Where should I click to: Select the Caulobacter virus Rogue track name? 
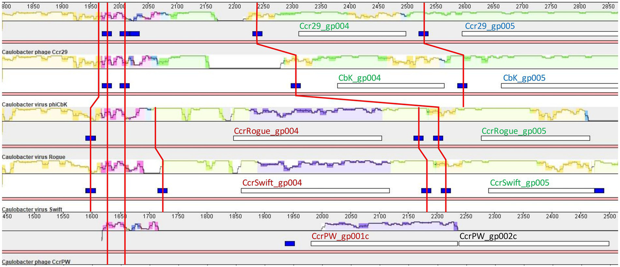(x=34, y=157)
